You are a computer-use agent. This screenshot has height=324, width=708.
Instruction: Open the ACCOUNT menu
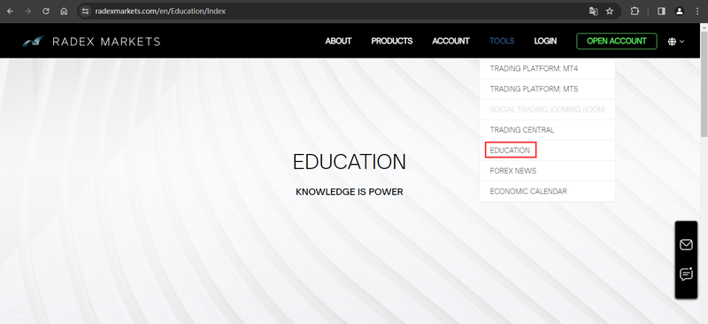[x=450, y=41]
